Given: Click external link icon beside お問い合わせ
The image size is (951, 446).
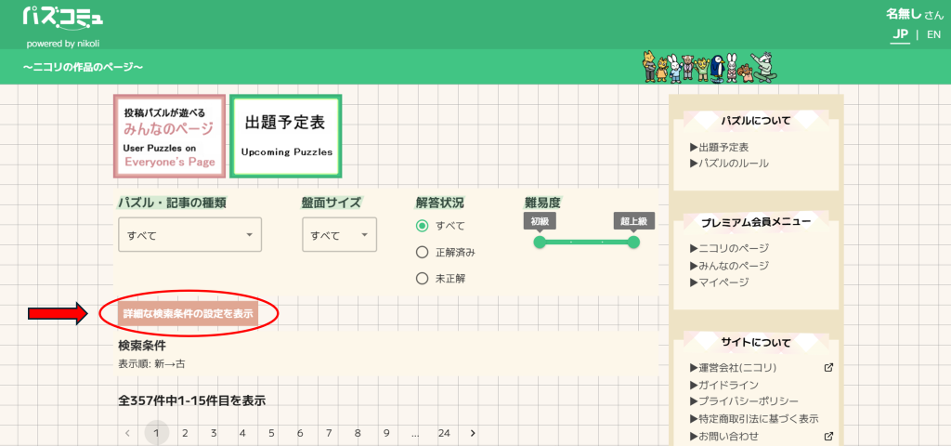Looking at the screenshot, I should click(x=828, y=436).
